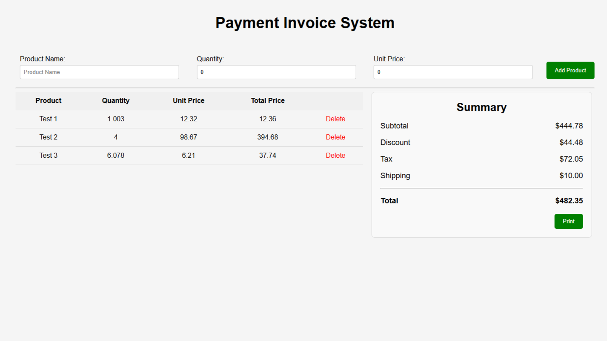607x341 pixels.
Task: Delete the Test 1 row
Action: 335,119
